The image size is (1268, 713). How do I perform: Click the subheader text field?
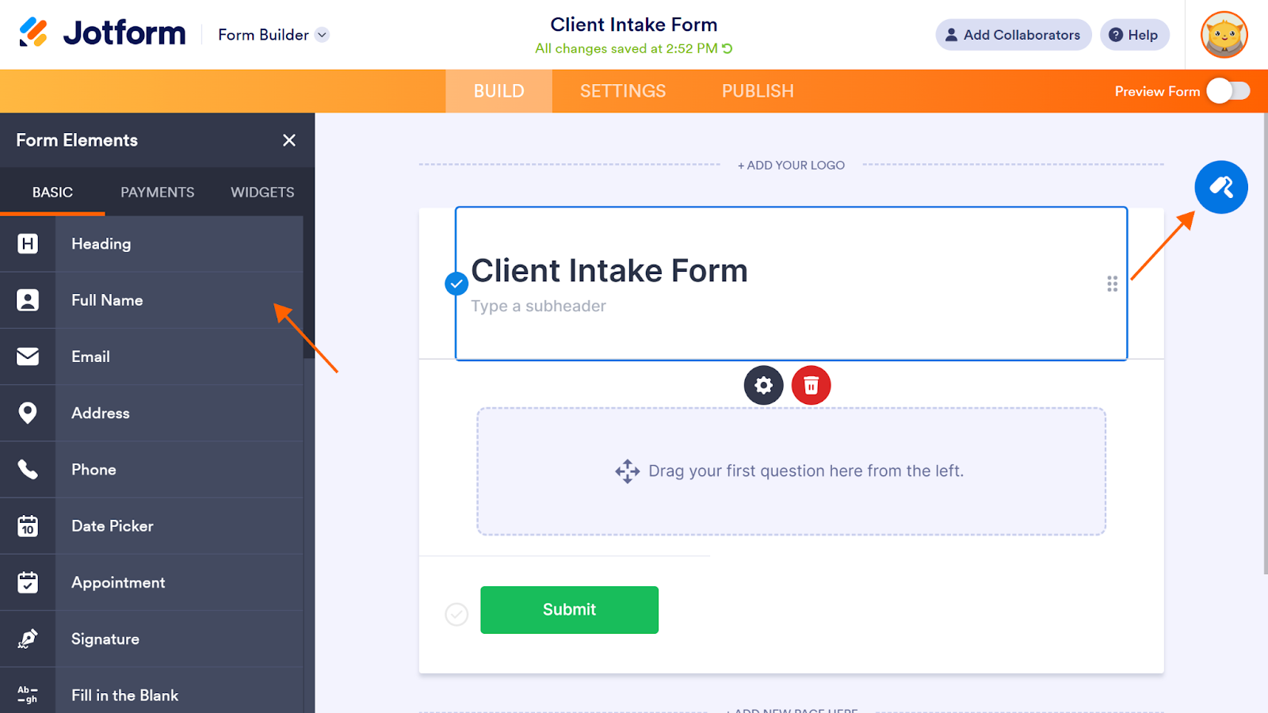click(539, 307)
